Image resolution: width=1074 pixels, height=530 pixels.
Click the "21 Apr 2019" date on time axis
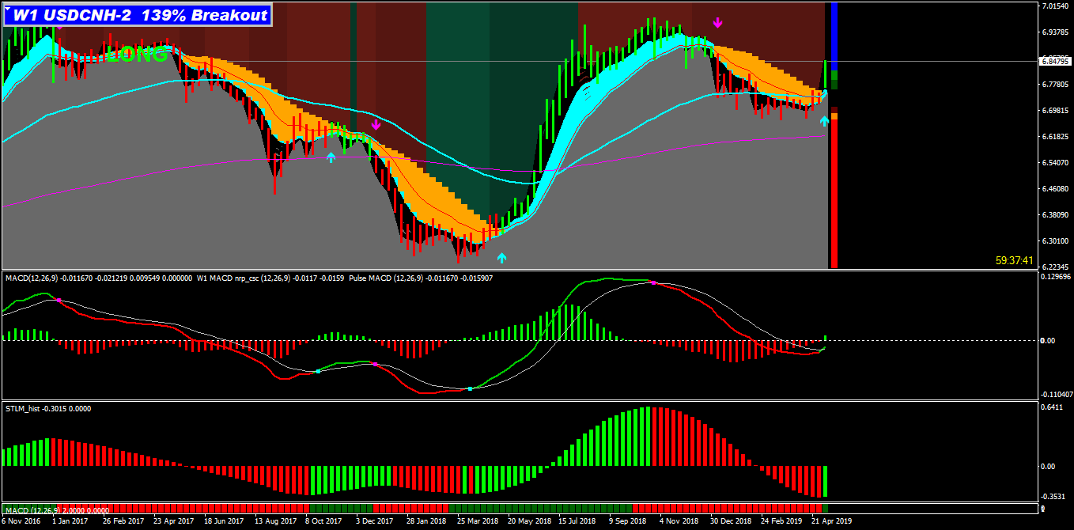coord(831,521)
